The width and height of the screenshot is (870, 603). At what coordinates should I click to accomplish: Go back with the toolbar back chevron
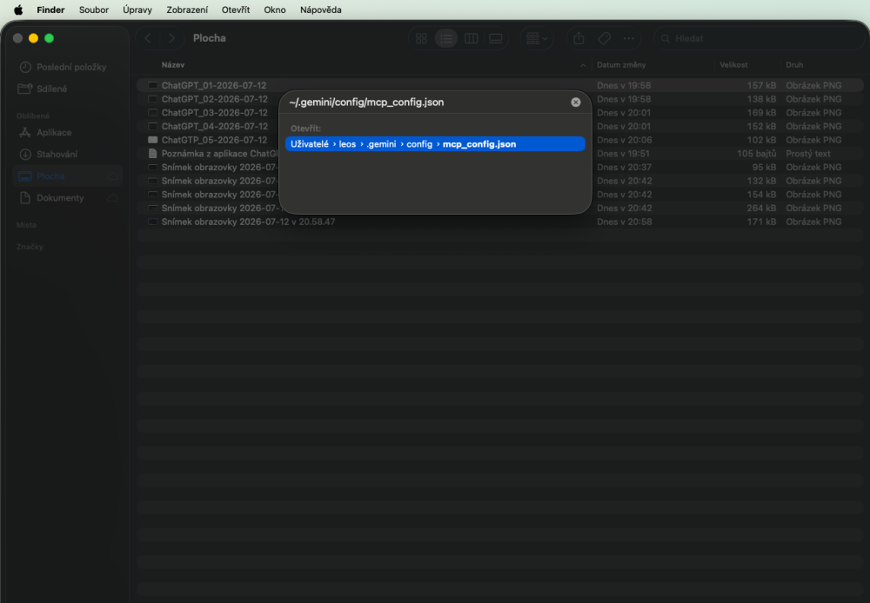[148, 38]
